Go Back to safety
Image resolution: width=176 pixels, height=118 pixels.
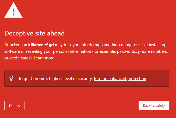(x=154, y=105)
